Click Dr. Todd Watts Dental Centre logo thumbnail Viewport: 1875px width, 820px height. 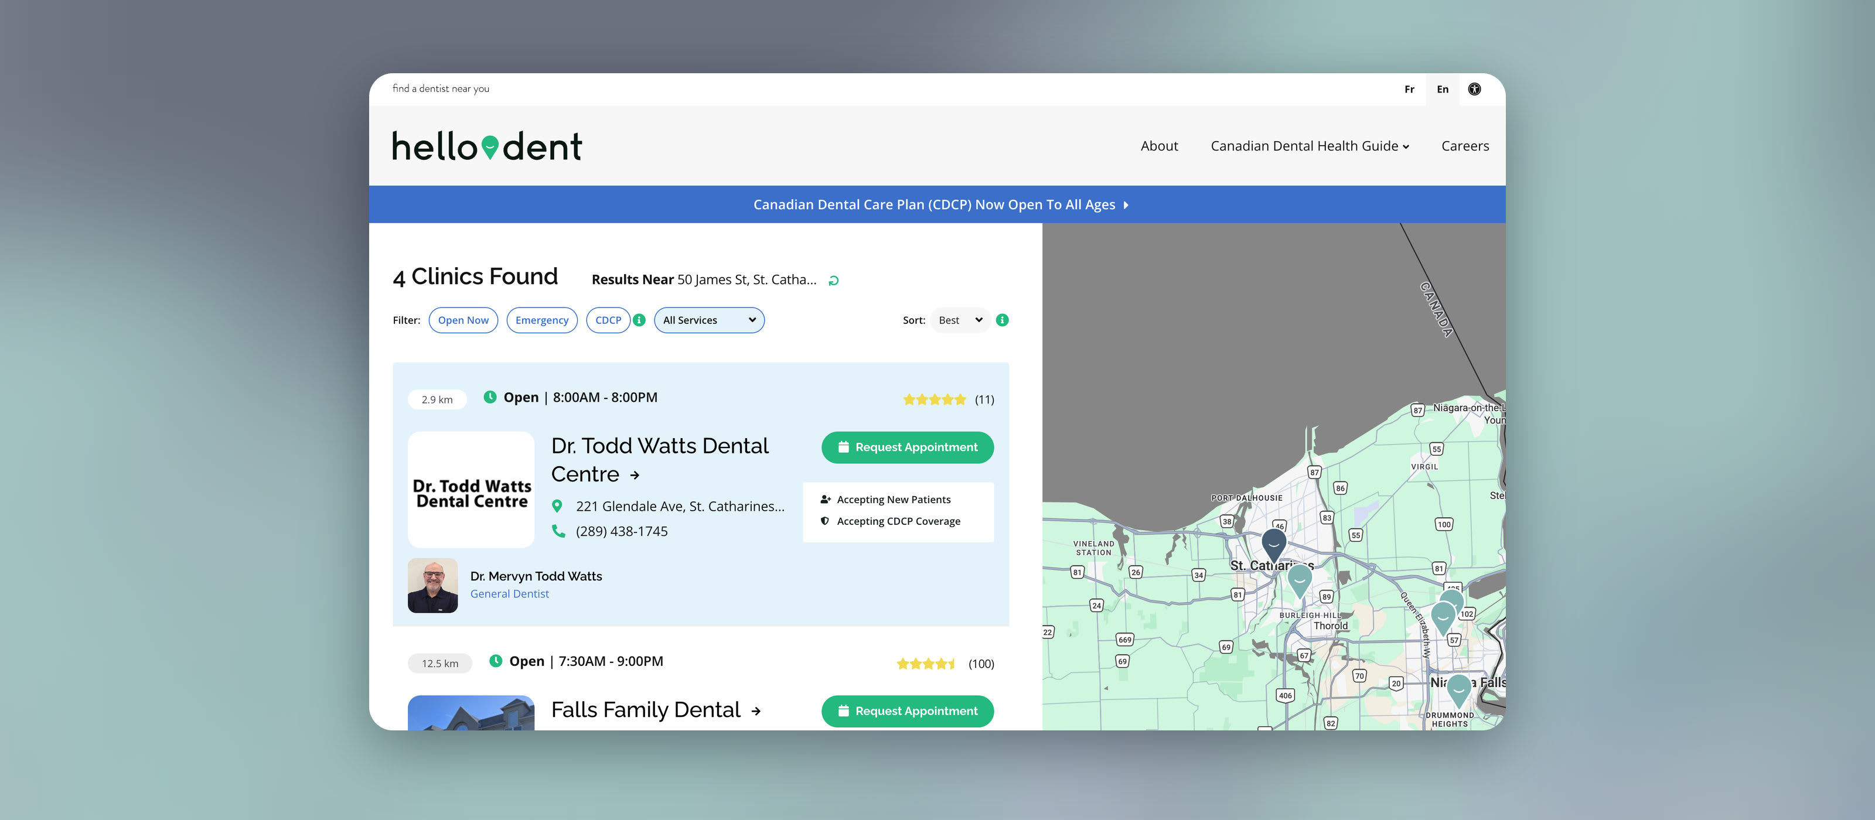(x=471, y=490)
